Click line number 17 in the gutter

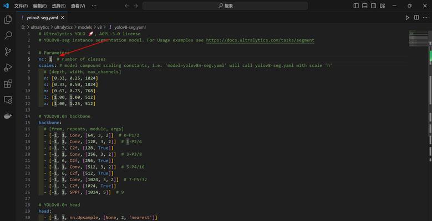point(28,135)
